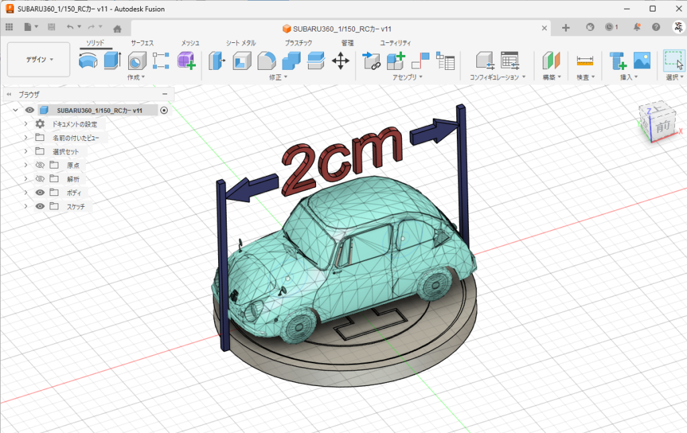Switch to the サーフェス tab
Screen dimensions: 687x433
(142, 43)
